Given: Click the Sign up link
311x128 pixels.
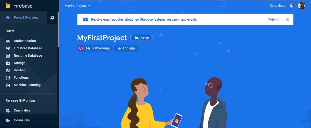Looking at the screenshot, I should pos(274,19).
